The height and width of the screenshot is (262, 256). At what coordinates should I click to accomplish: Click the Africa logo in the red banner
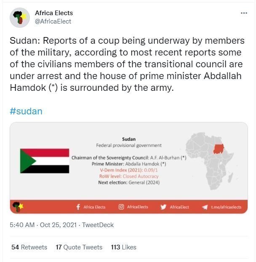[18, 206]
